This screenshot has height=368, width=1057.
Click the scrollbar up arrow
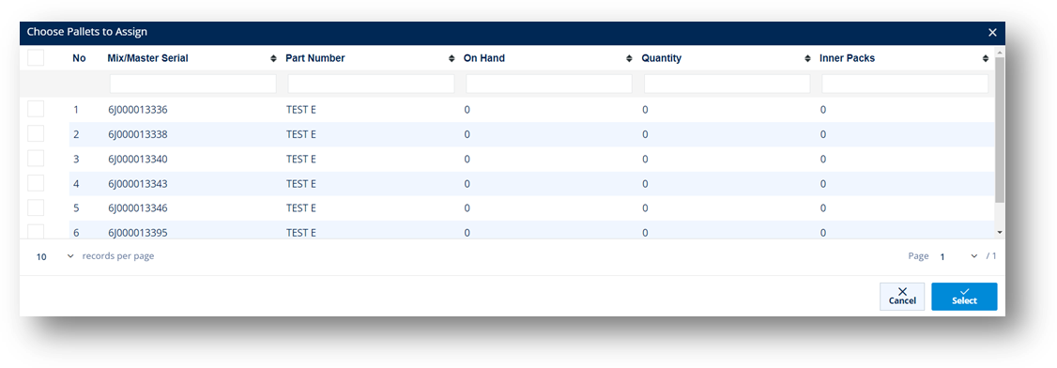(x=1000, y=52)
